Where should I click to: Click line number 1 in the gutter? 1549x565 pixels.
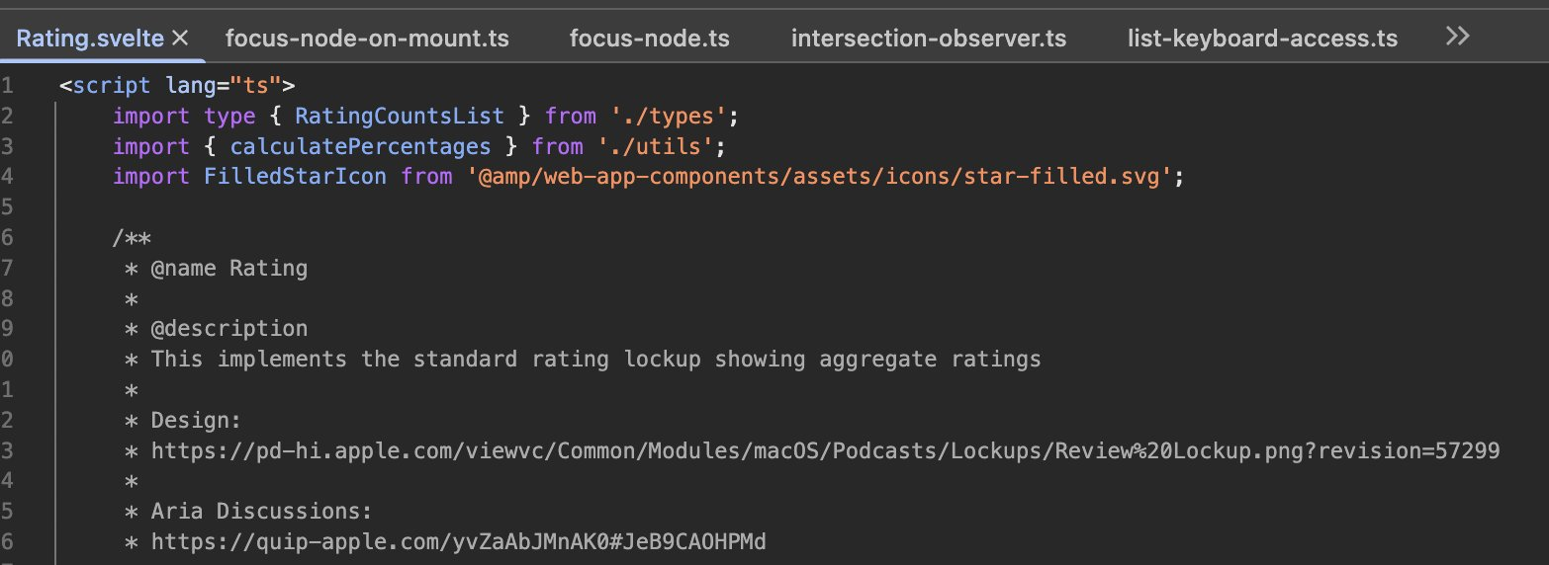coord(7,85)
